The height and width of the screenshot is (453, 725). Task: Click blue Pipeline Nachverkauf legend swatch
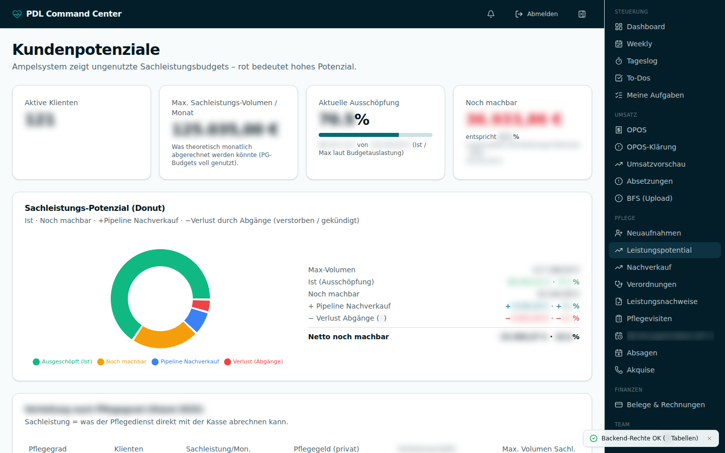pos(155,362)
